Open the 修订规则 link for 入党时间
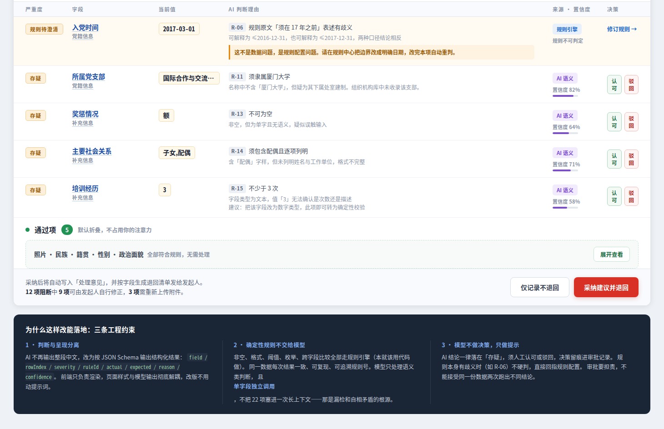 click(x=622, y=29)
